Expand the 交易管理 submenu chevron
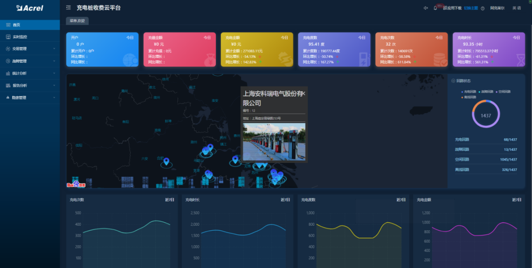Screen dimensions: 532x268 coord(54,49)
